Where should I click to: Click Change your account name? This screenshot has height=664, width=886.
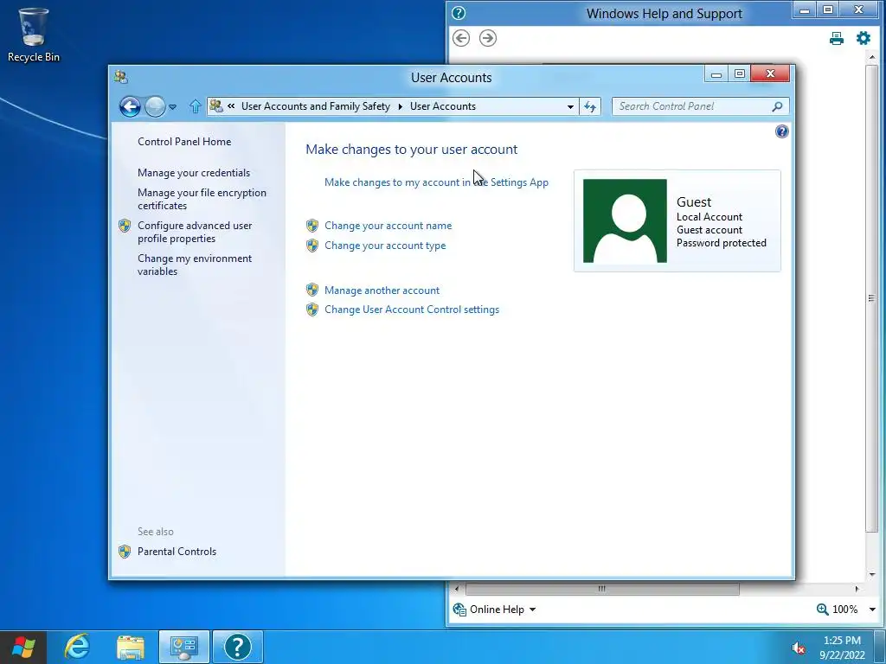tap(388, 226)
